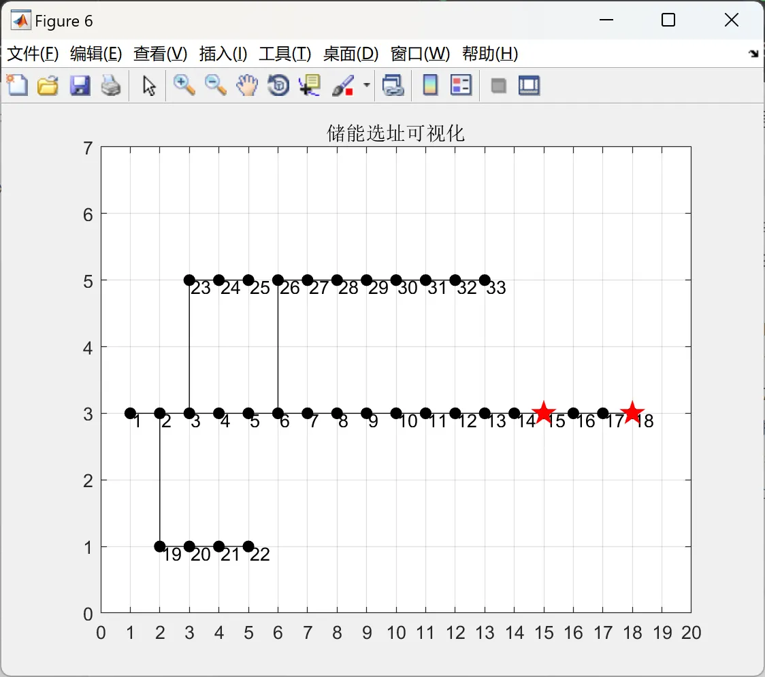
Task: Click the dock figure arrow icon
Action: 754,54
